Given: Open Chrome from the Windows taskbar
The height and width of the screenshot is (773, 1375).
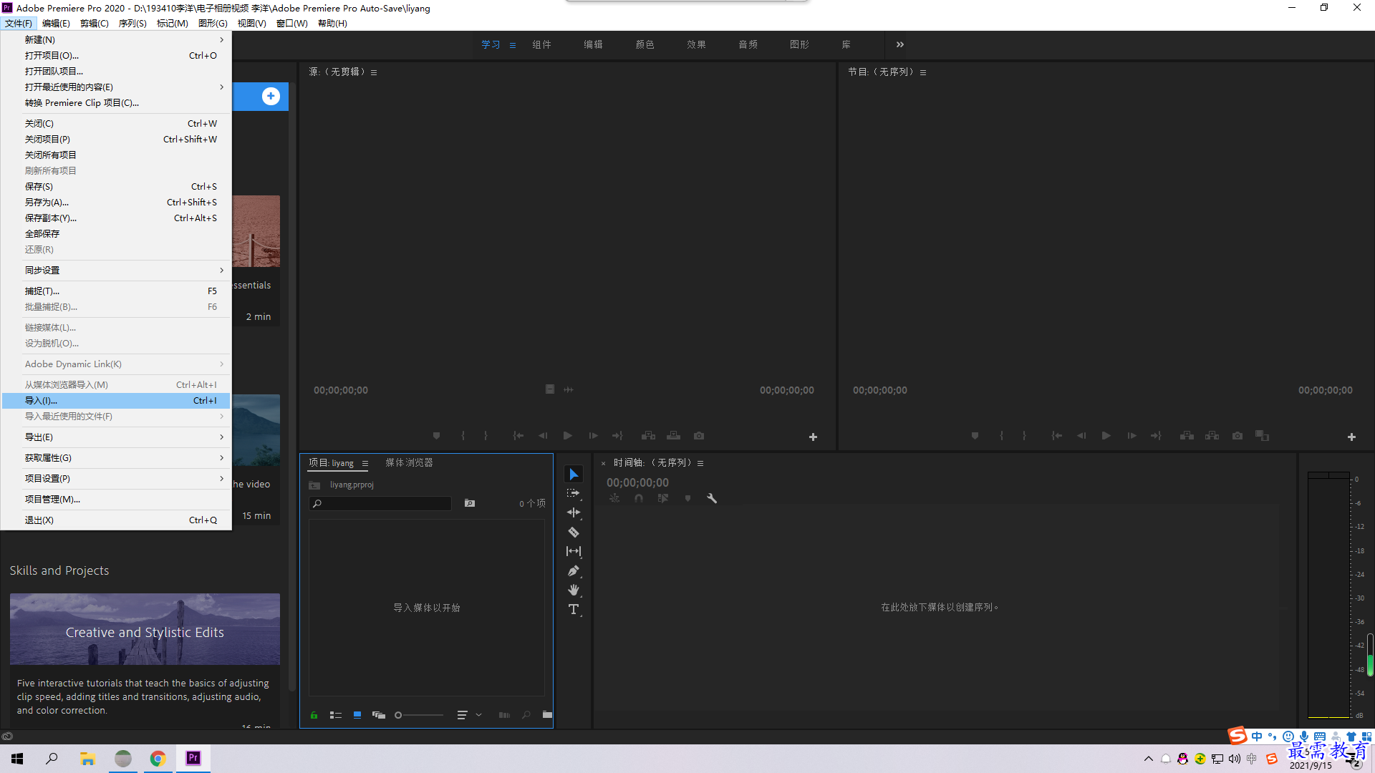Looking at the screenshot, I should click(x=158, y=758).
